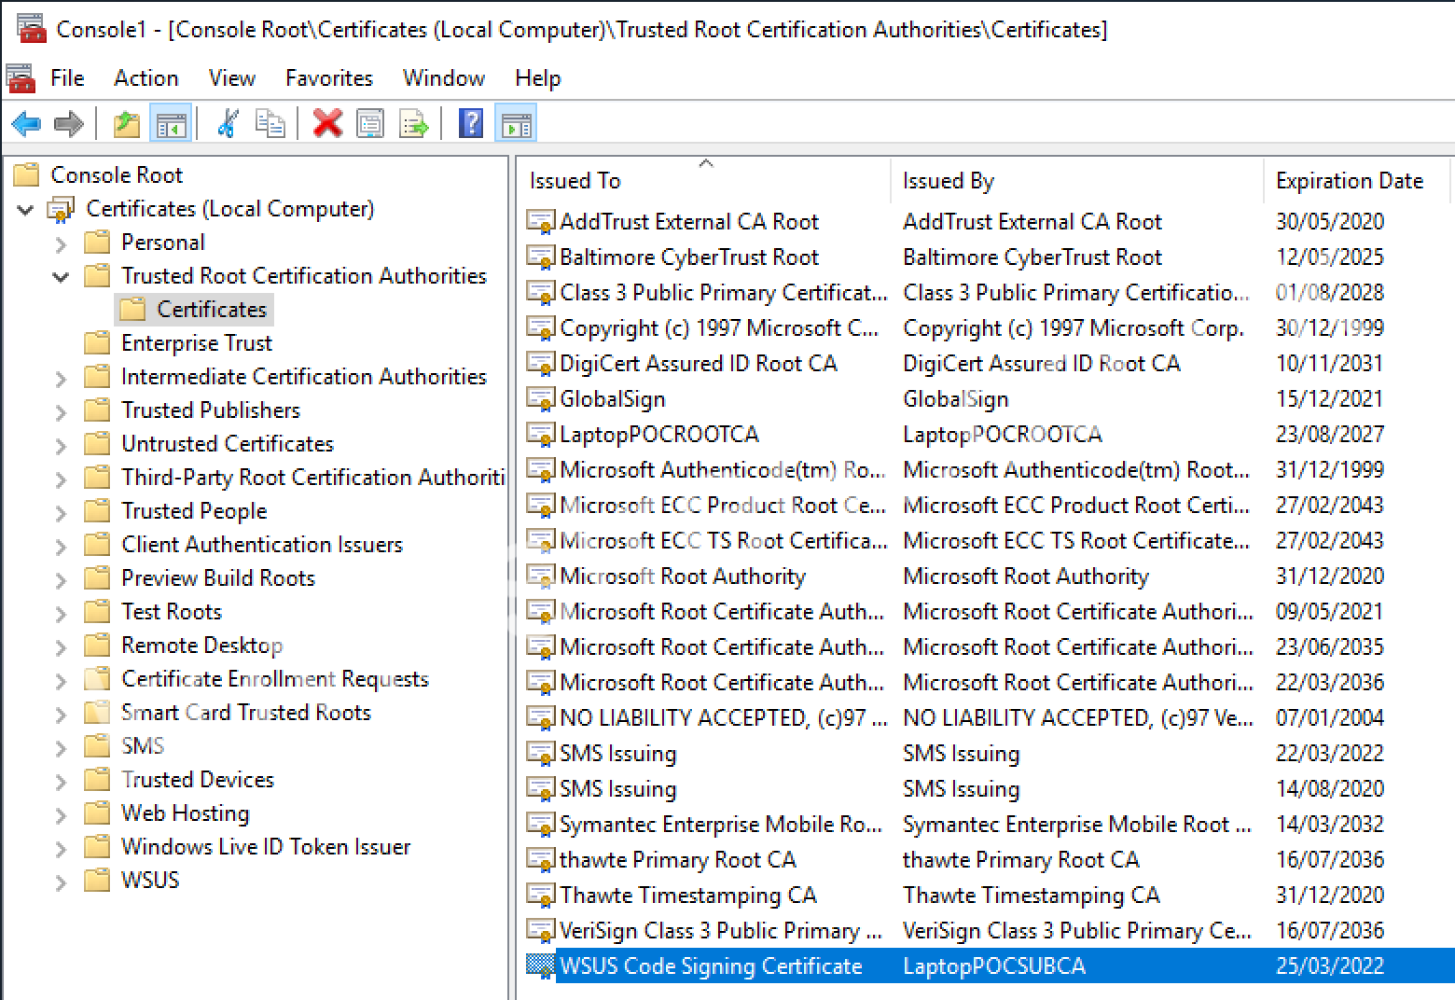Click the Export List toolbar icon
Image resolution: width=1455 pixels, height=1000 pixels.
click(x=413, y=123)
